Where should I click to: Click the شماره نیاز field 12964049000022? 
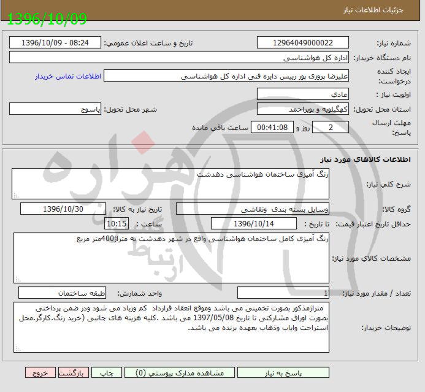point(303,43)
